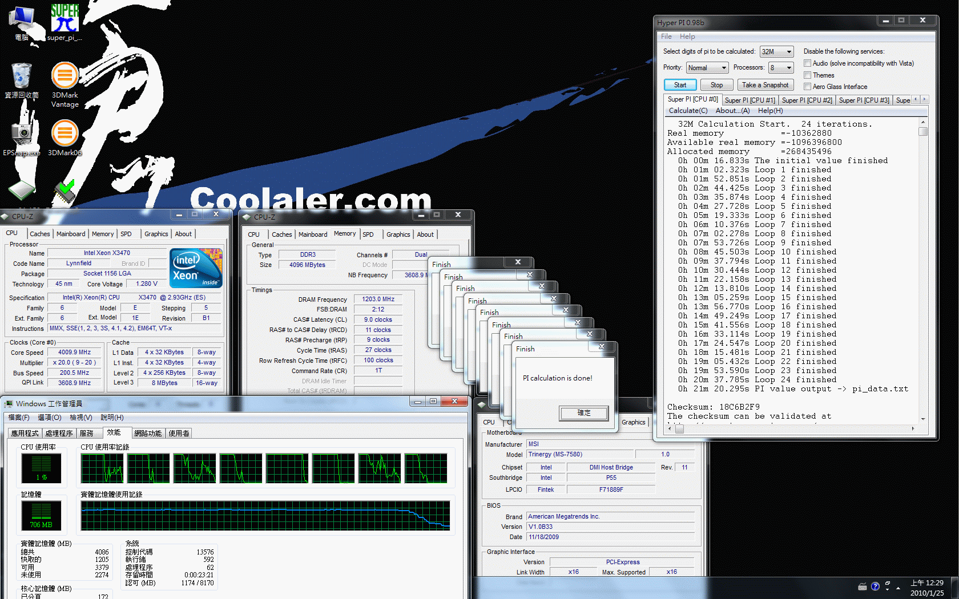959x599 pixels.
Task: Click Take a Snapshot button
Action: pyautogui.click(x=765, y=85)
